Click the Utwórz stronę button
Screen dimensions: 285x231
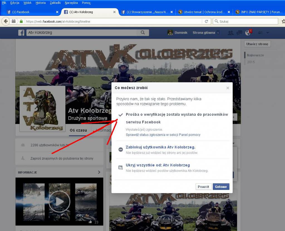(x=257, y=44)
